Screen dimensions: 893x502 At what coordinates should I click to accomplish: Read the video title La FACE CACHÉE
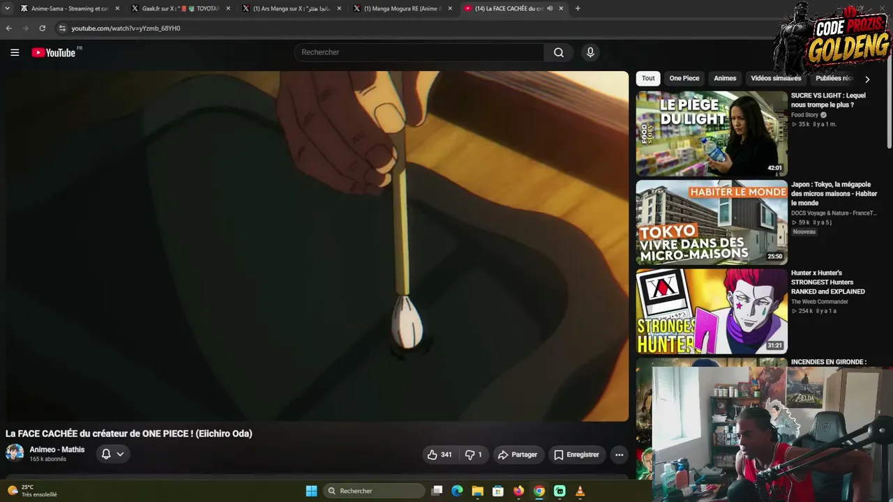coord(129,434)
